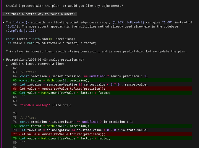Expand the collapsed "..." lines in the diff

(14, 110)
